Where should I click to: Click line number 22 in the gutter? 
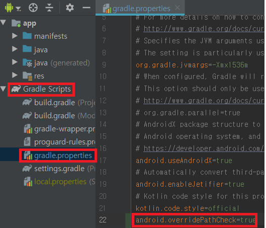[103, 220]
